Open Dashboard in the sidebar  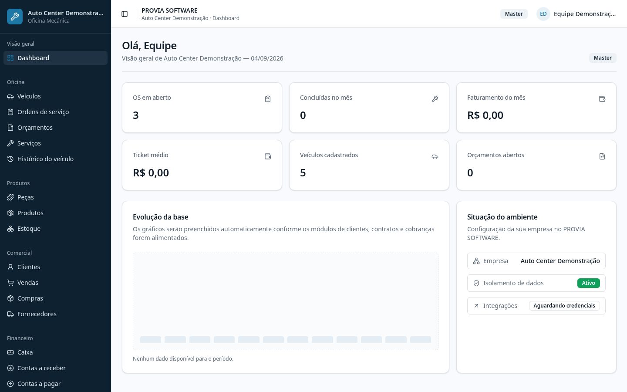pos(55,58)
